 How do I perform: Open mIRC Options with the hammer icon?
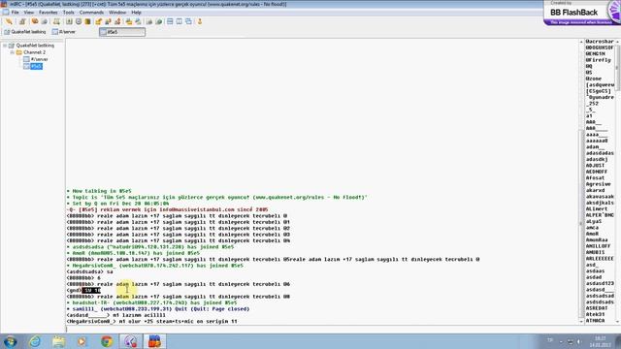coord(22,21)
